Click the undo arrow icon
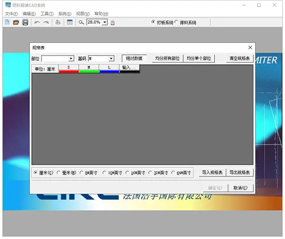 point(37,22)
